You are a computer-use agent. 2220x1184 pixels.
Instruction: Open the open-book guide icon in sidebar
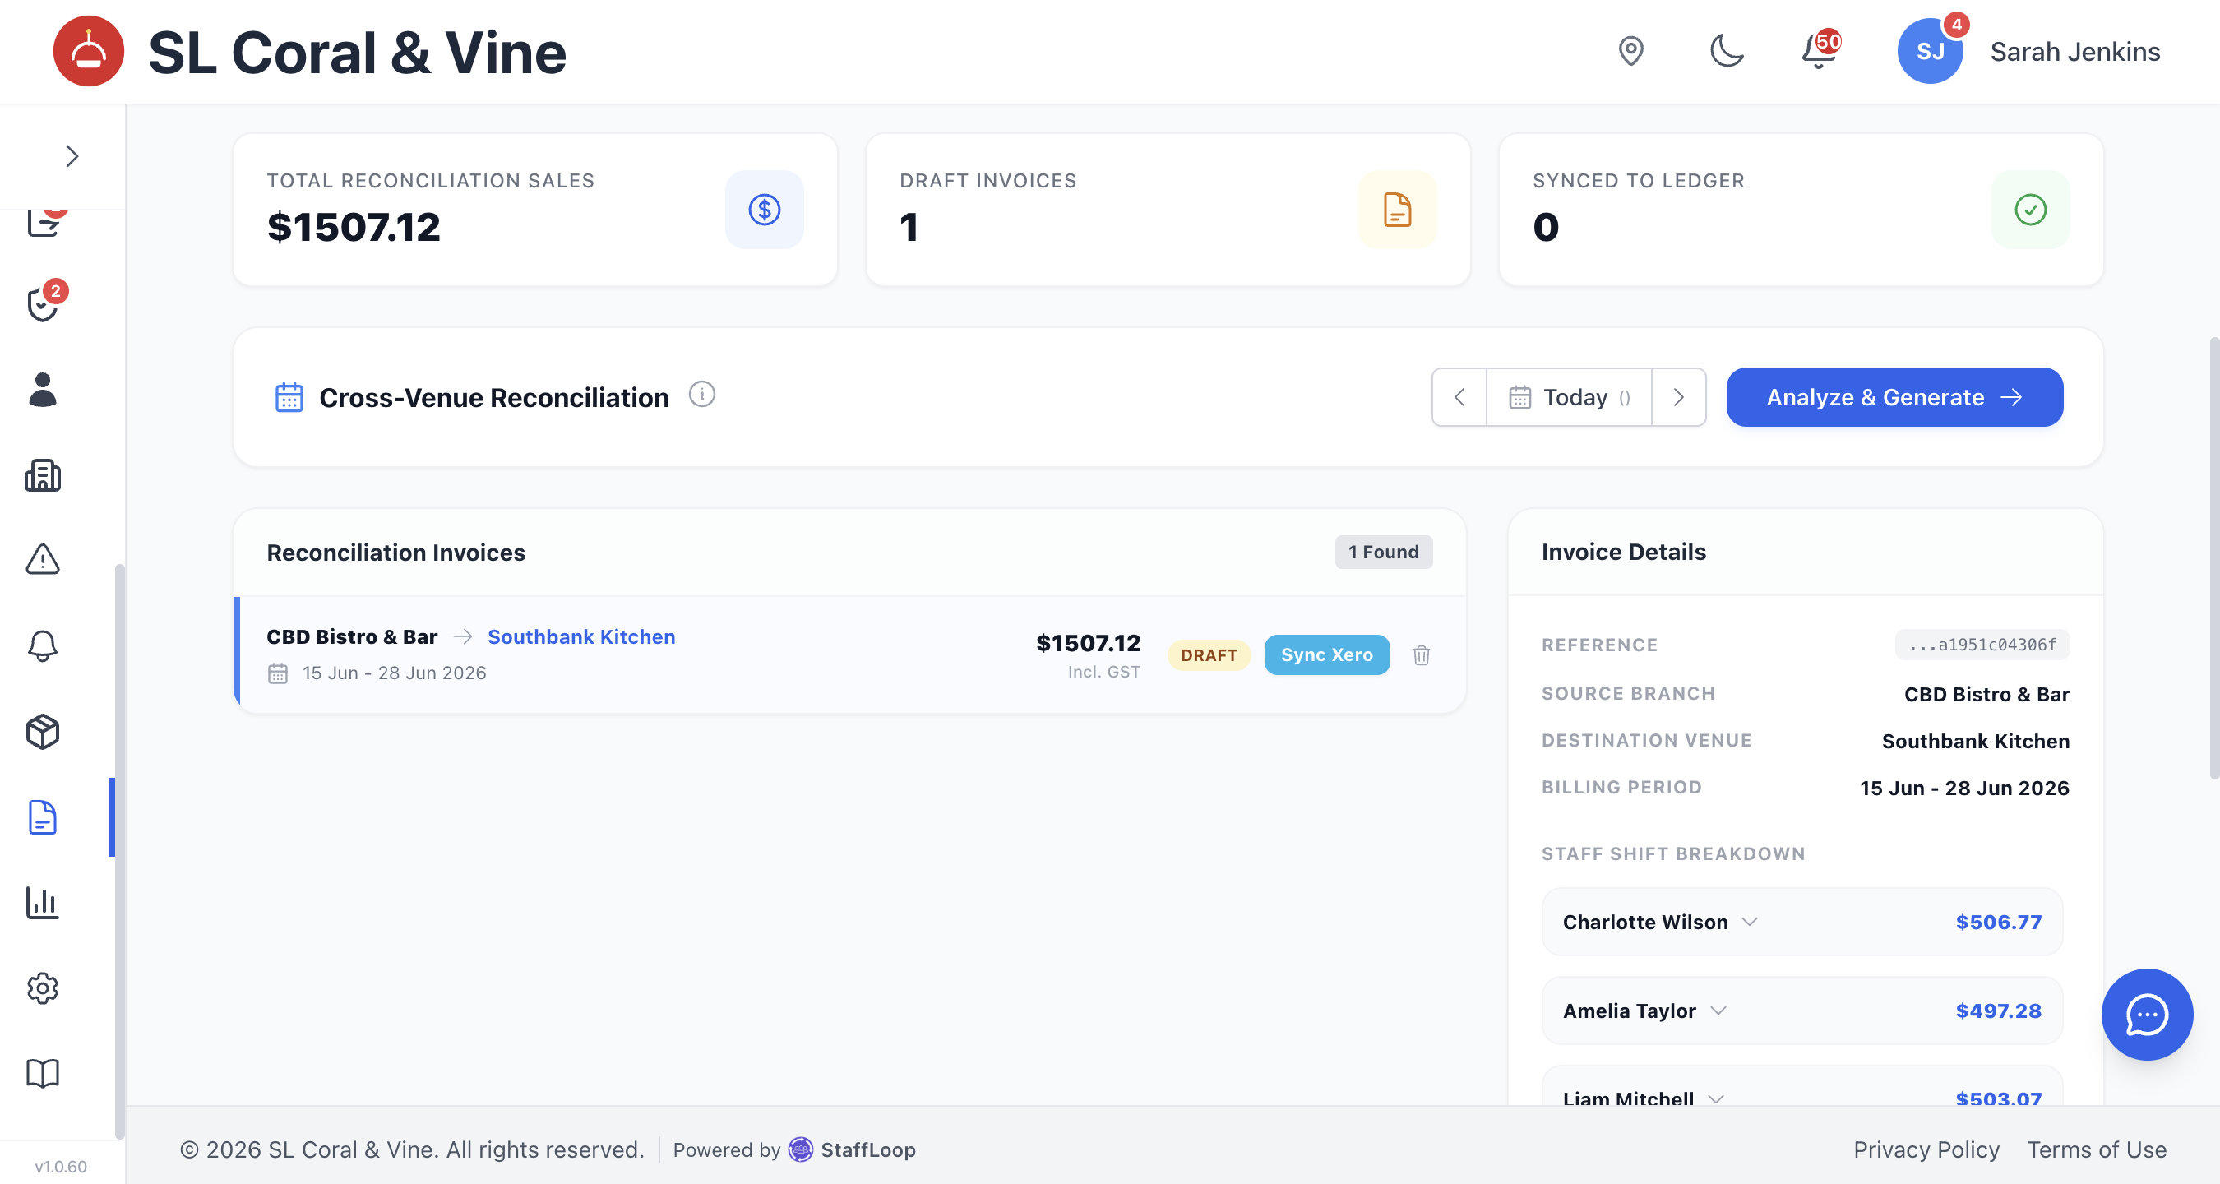[x=42, y=1074]
